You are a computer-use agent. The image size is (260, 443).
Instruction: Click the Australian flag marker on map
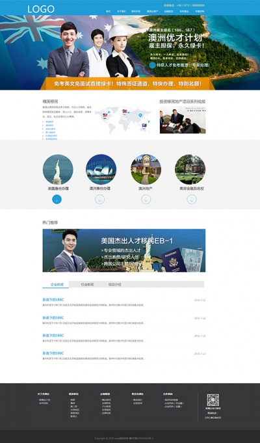coord(144,126)
